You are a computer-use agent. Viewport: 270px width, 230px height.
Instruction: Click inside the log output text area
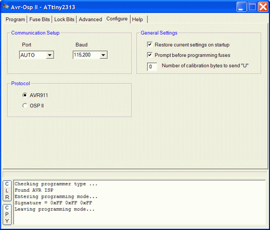[140, 202]
